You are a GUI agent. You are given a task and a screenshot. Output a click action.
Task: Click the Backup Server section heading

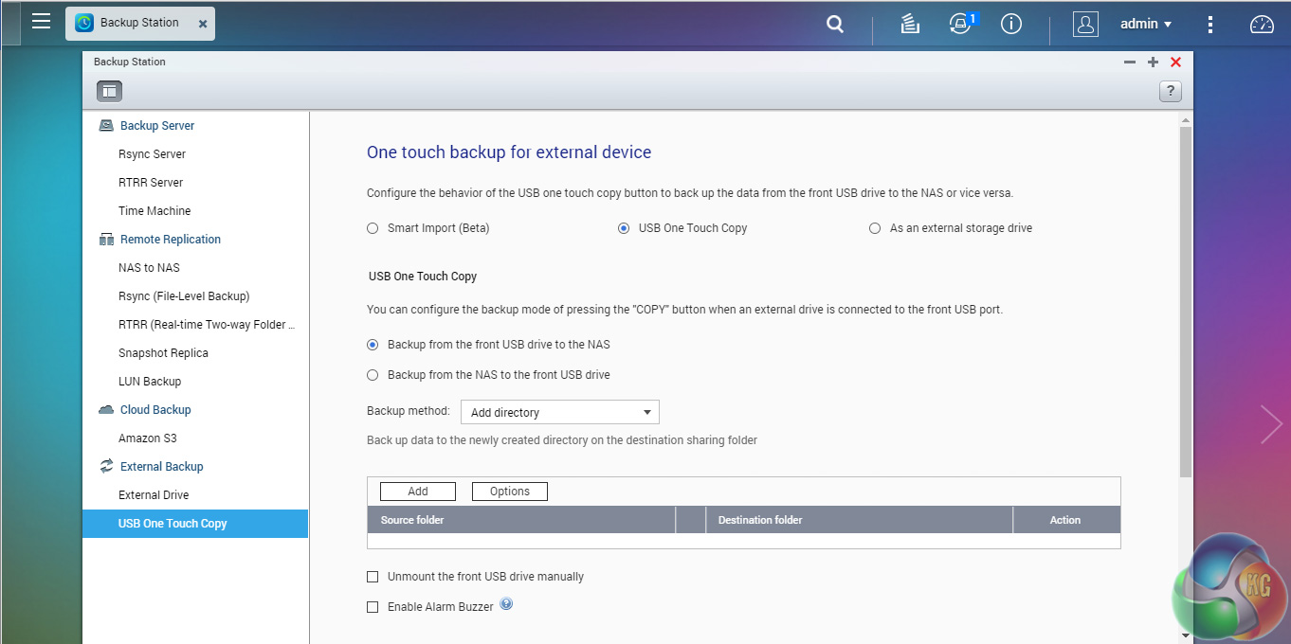[x=157, y=126]
